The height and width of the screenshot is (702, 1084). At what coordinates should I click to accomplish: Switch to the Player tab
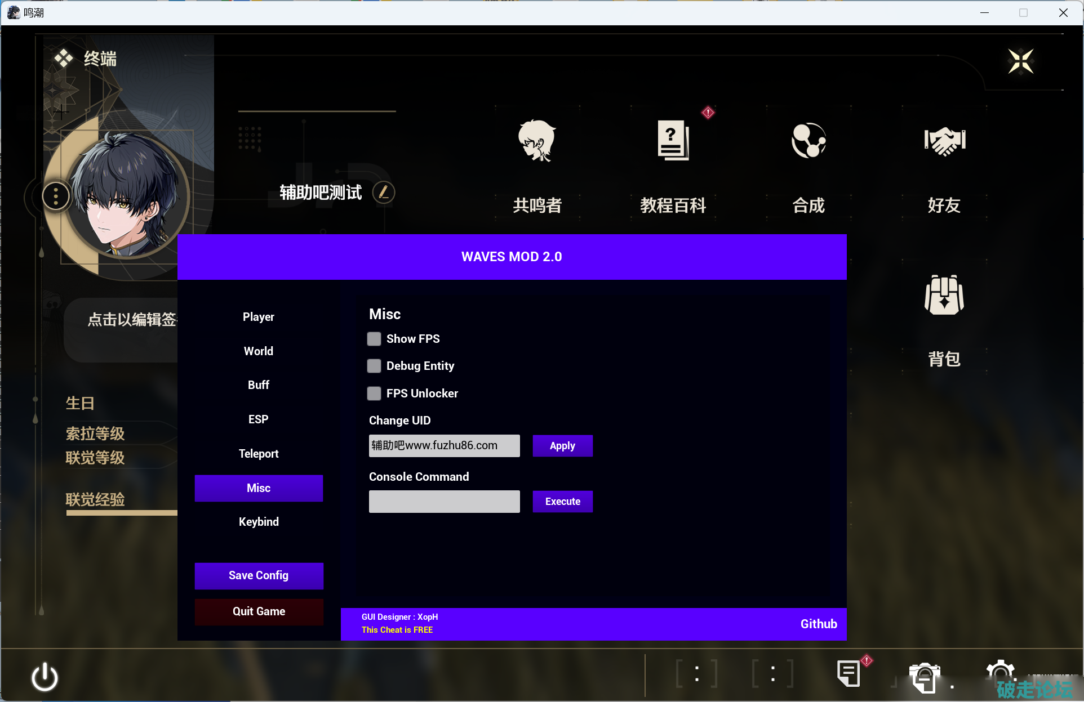point(259,317)
